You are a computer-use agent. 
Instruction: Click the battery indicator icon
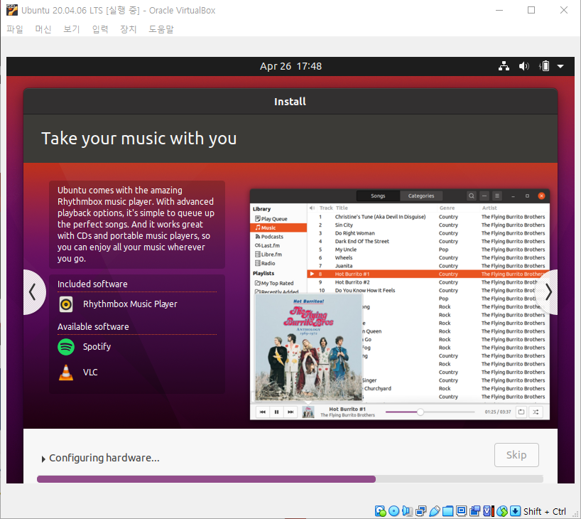pos(544,66)
